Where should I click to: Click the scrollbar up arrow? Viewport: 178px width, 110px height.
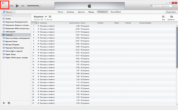coord(177,26)
